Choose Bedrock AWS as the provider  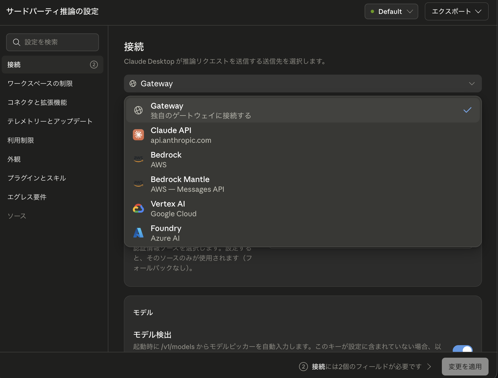point(303,159)
